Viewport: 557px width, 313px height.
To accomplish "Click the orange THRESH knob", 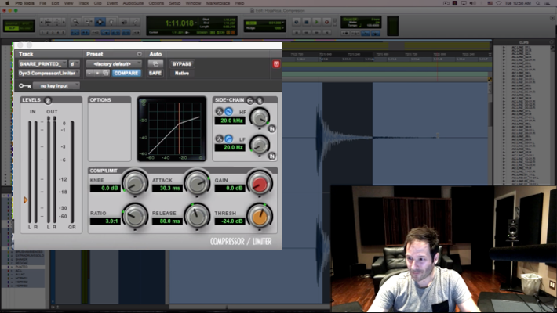I will point(260,216).
